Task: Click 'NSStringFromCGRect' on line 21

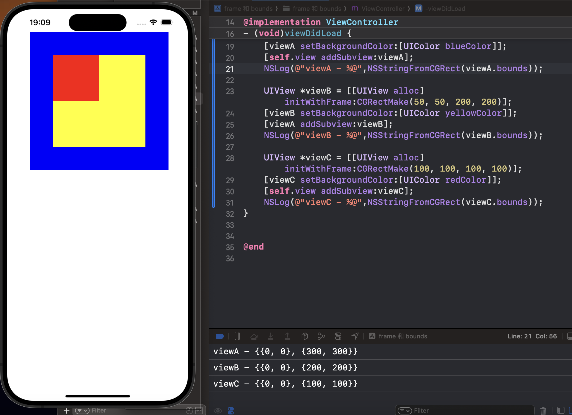Action: tap(414, 69)
